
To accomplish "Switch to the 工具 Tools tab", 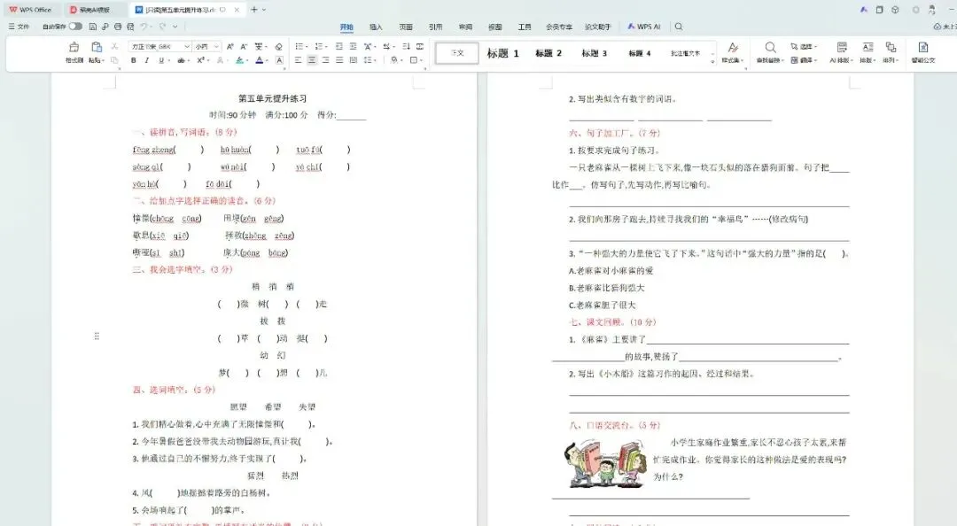I will [525, 27].
